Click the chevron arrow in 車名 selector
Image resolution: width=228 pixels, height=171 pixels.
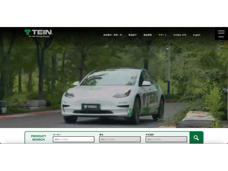tap(138, 140)
